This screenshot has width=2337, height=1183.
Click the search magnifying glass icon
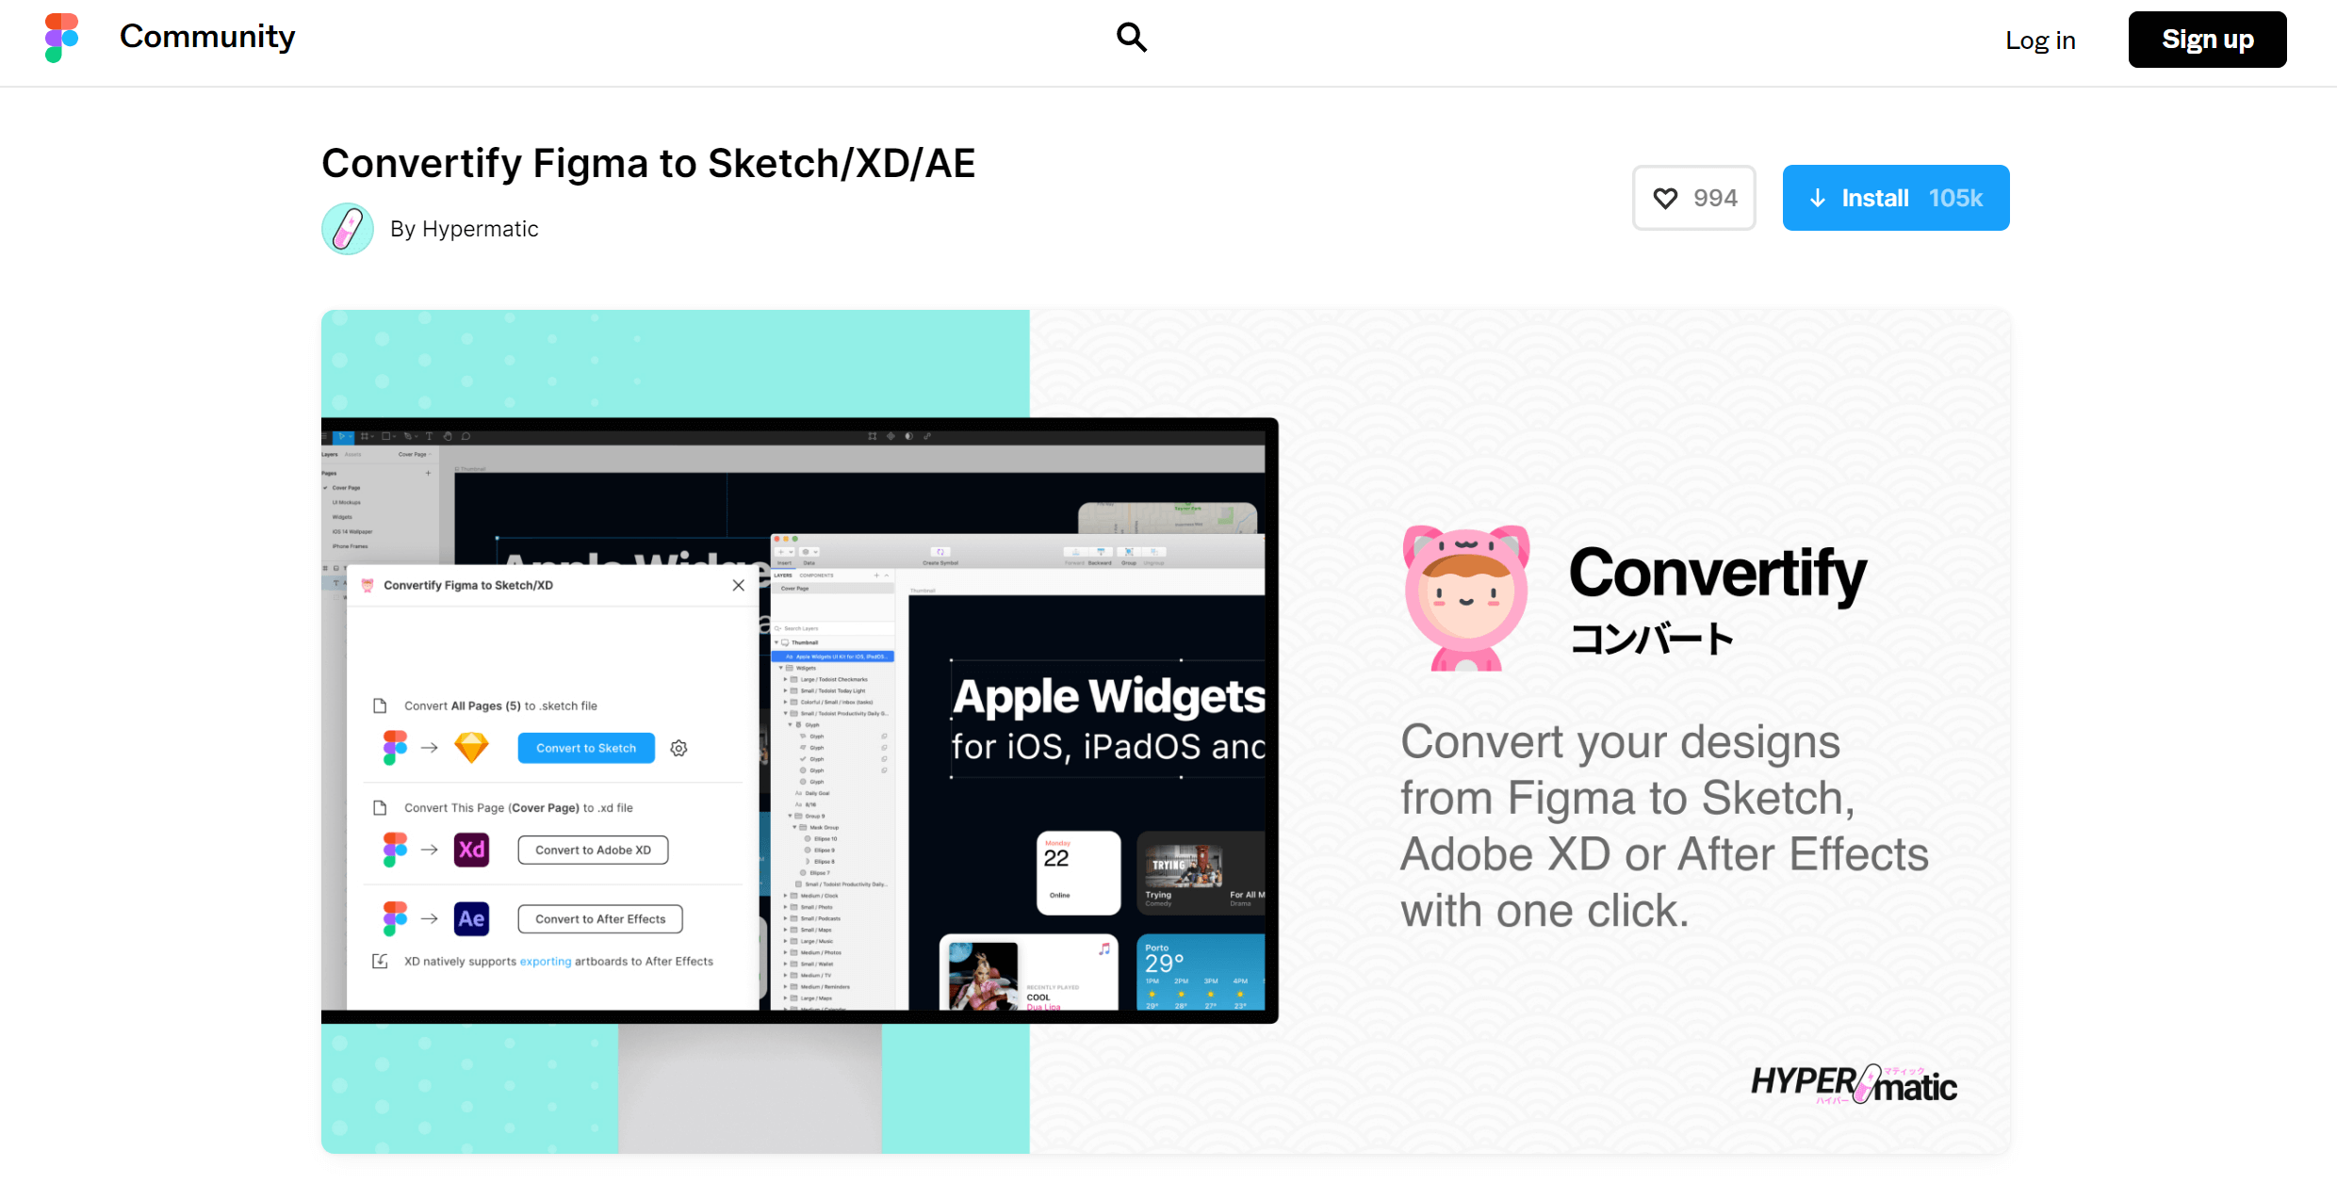click(x=1132, y=38)
